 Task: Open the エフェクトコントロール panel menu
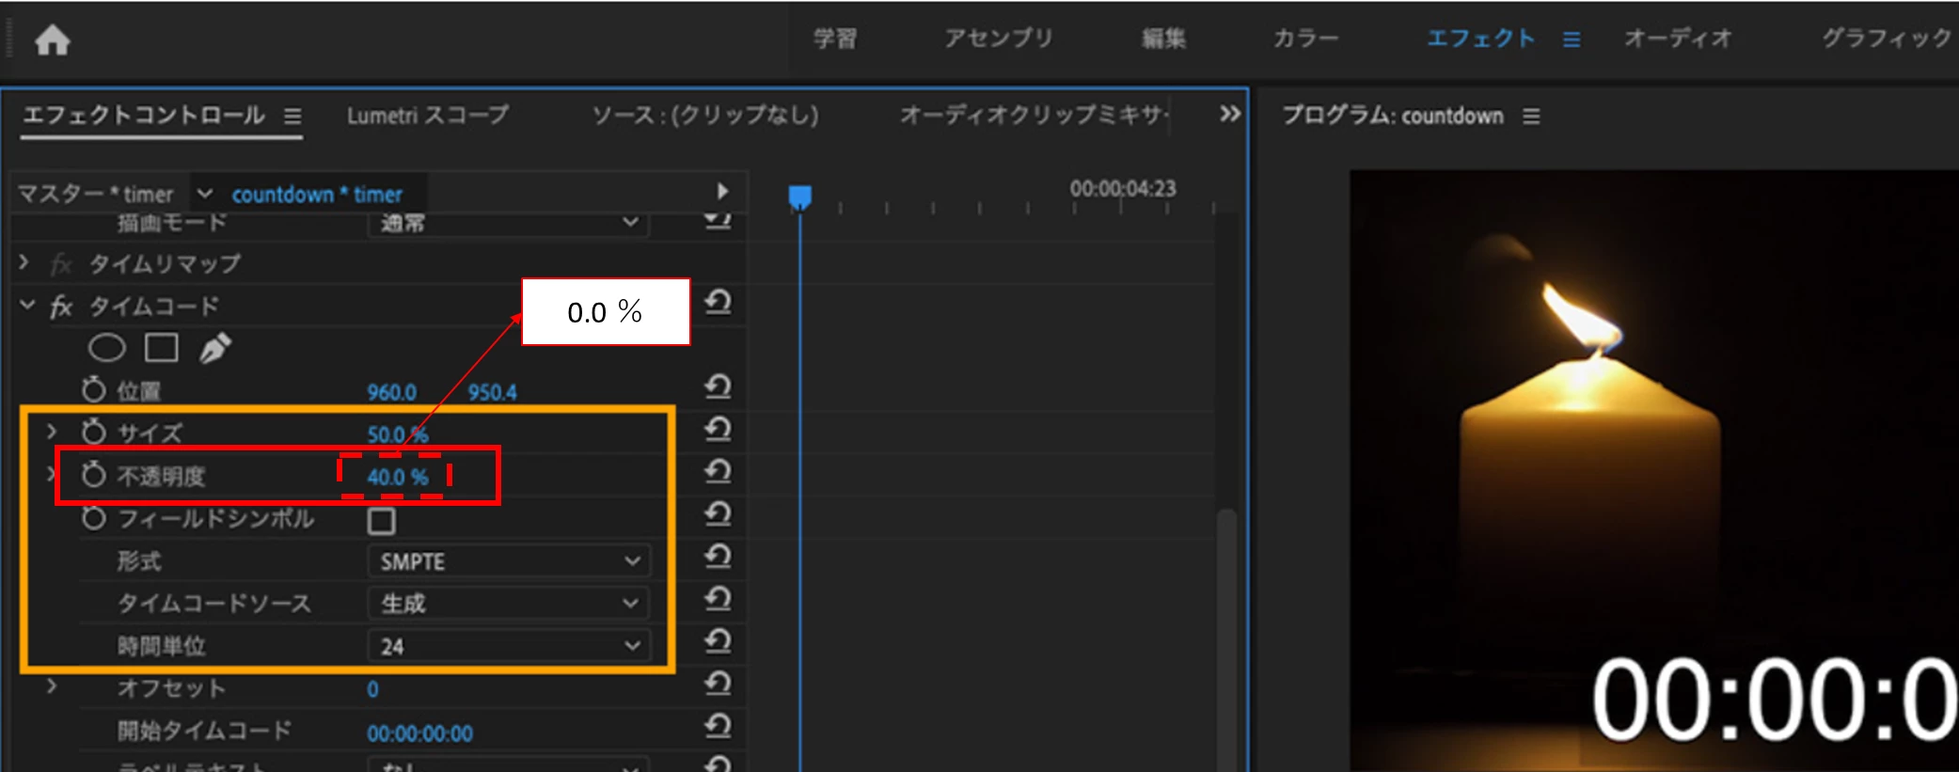coord(292,116)
